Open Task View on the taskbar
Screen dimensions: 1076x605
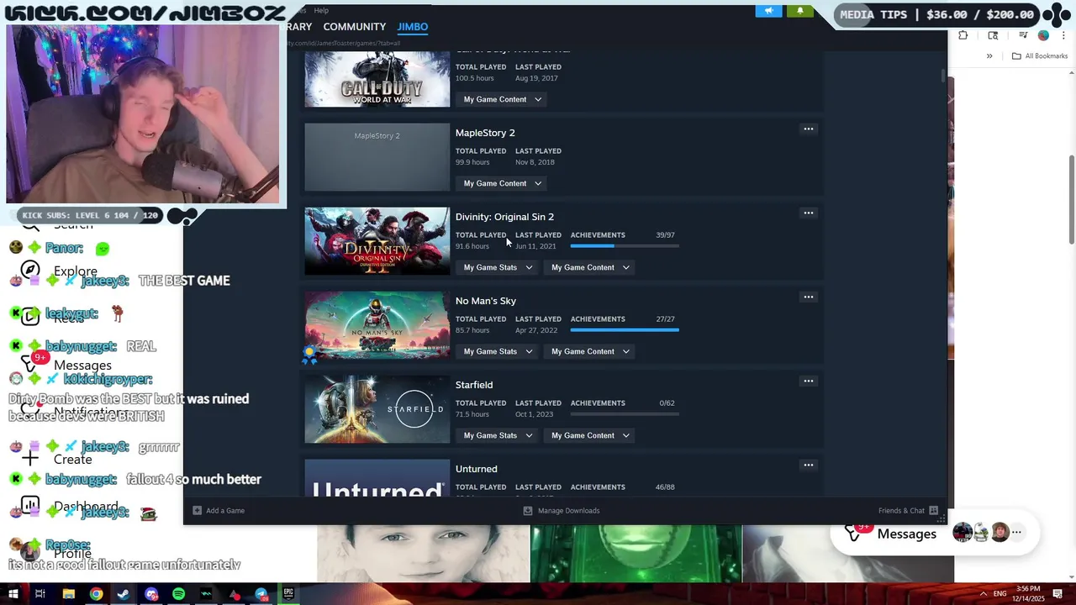pos(40,594)
